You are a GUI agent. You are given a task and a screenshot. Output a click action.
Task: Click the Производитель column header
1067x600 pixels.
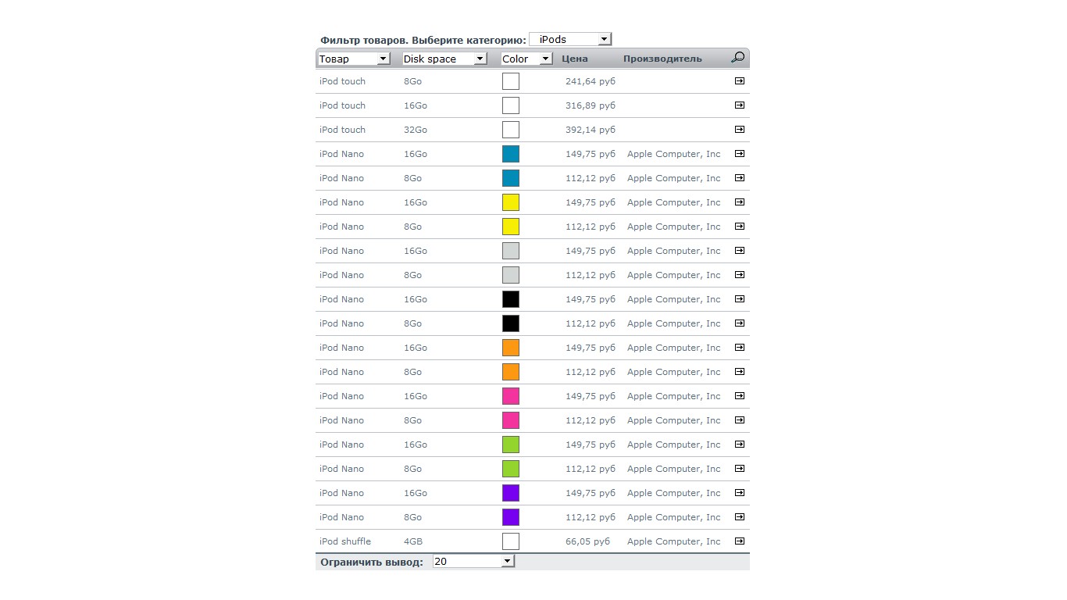pyautogui.click(x=662, y=59)
